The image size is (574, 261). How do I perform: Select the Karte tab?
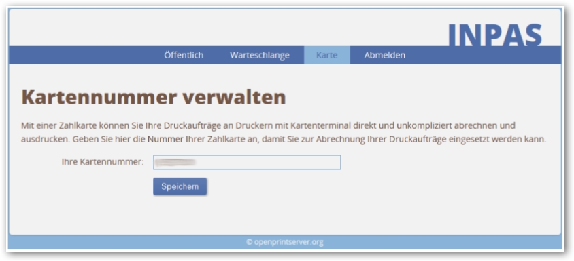[x=327, y=55]
